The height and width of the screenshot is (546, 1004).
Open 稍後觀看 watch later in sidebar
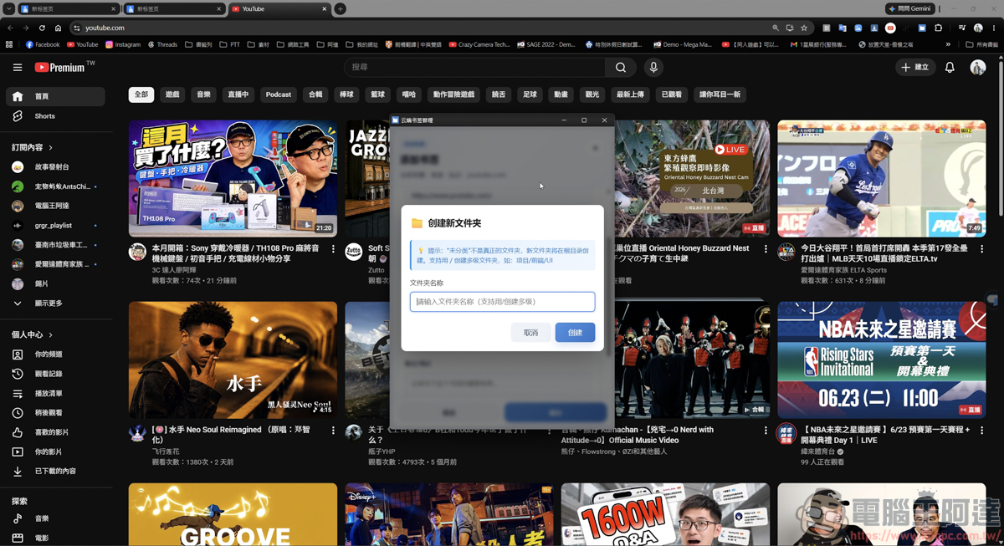pyautogui.click(x=56, y=412)
